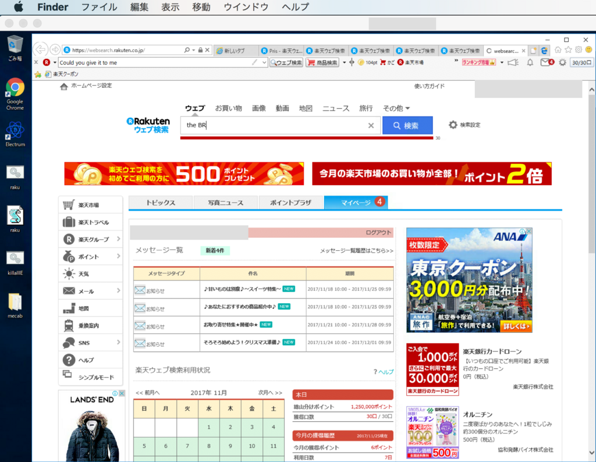Click the blue 検索 search button
The width and height of the screenshot is (596, 462).
point(407,125)
